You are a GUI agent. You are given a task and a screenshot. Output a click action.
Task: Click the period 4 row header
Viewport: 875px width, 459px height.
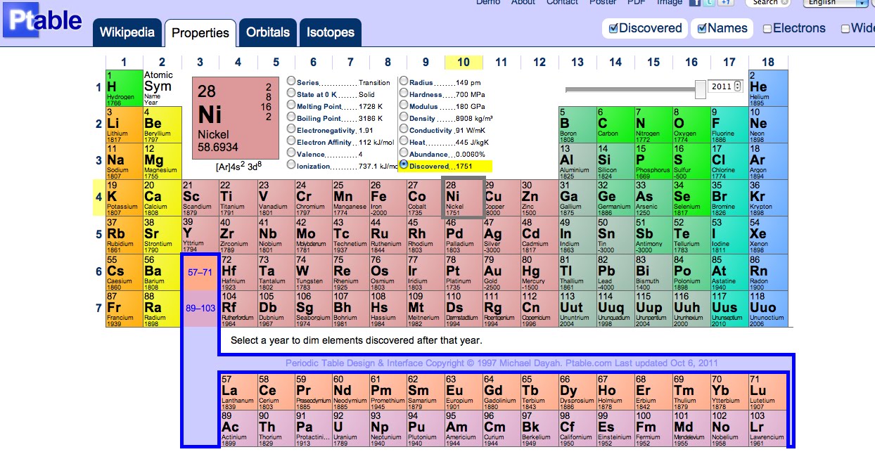tap(99, 198)
